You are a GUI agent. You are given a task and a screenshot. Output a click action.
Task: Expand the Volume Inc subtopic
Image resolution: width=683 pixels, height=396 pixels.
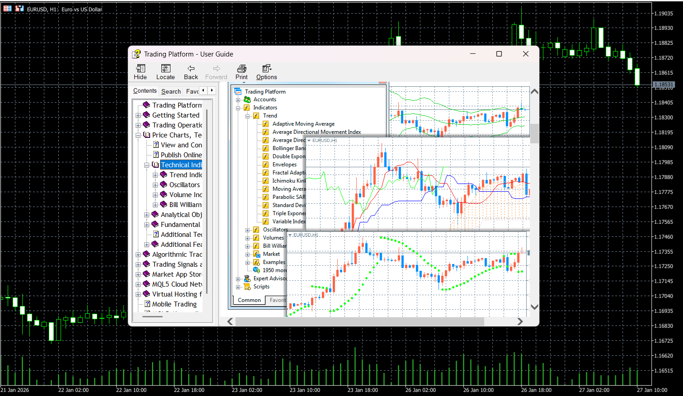[155, 195]
